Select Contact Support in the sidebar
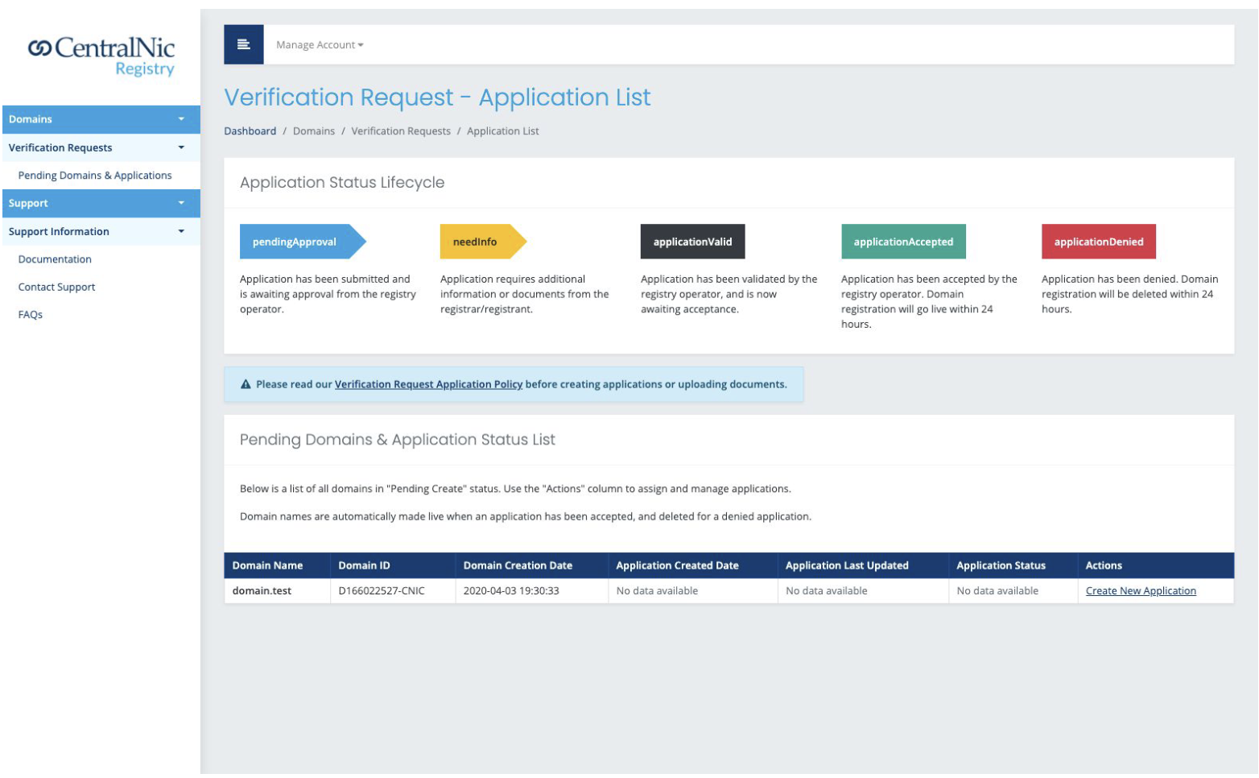Viewport: 1259px width, 778px height. pos(56,287)
